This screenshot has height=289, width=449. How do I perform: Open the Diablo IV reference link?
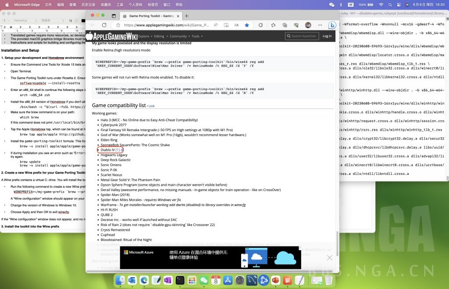[x=118, y=150]
